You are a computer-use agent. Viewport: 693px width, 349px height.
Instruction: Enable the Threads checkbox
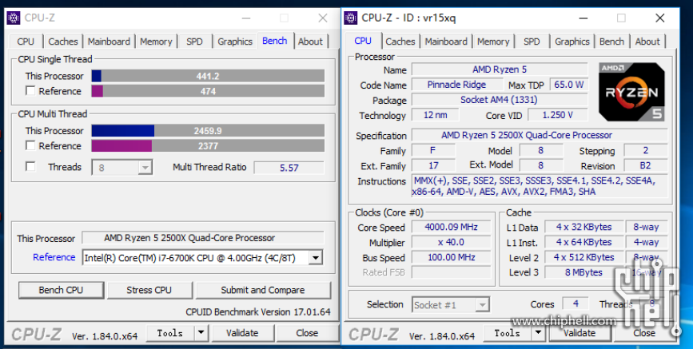click(30, 167)
